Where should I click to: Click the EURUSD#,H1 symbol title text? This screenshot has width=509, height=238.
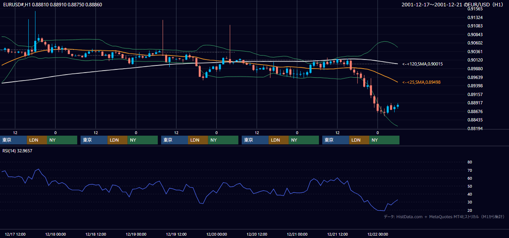16,5
